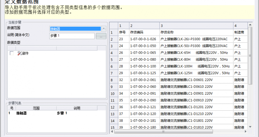The image size is (259, 137).
Task: Click the vertical scrollbar up arrow
Action: (x=250, y=24)
